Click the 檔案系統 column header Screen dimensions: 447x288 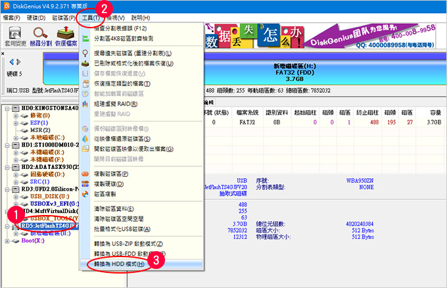(247, 112)
